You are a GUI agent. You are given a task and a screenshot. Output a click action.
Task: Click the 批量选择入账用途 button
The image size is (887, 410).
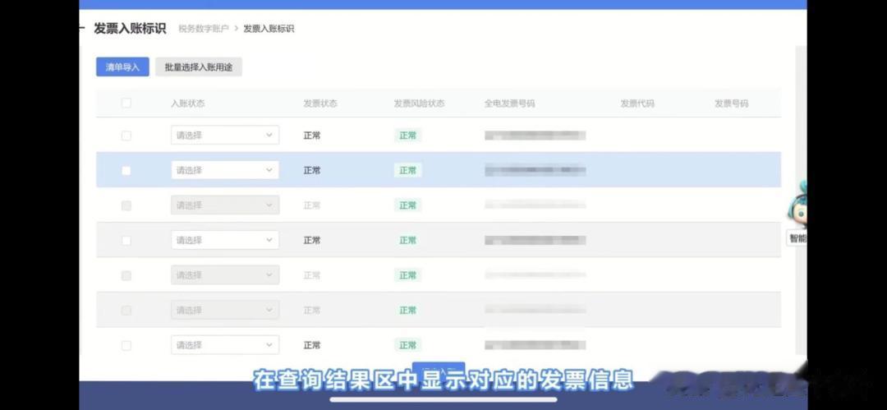point(199,67)
